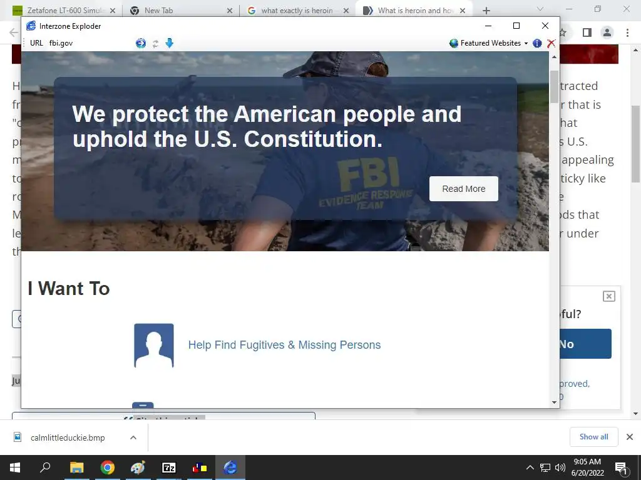Click the No button in Chrome feedback box
Image resolution: width=641 pixels, height=480 pixels.
[x=585, y=344]
